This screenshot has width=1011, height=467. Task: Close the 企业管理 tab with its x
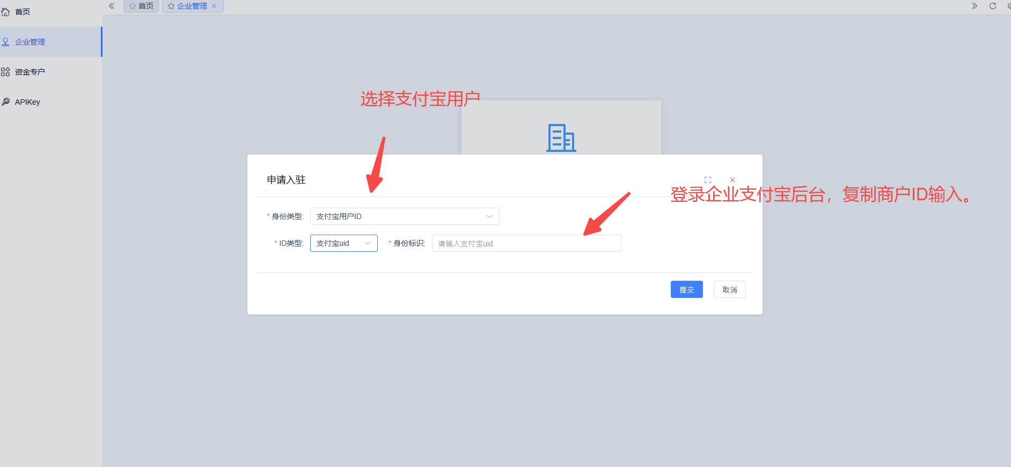214,6
